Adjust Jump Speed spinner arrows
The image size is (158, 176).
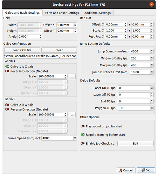click(152, 51)
